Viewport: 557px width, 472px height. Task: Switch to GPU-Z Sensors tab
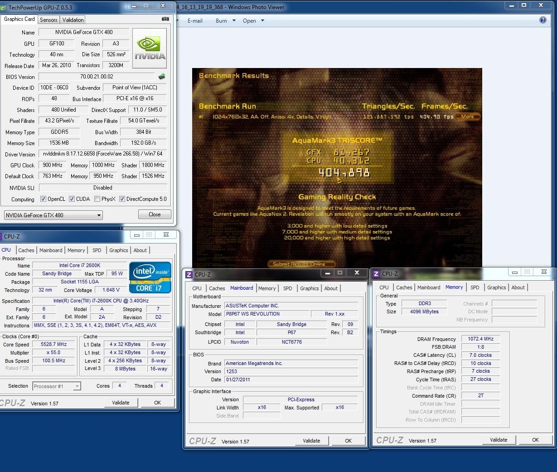coord(48,19)
